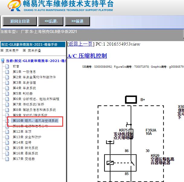Open 第16章 悬架系统
The image size is (184, 182).
25,153
